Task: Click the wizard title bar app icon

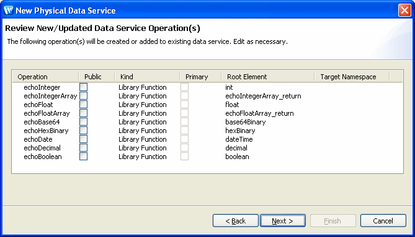Action: pos(9,11)
